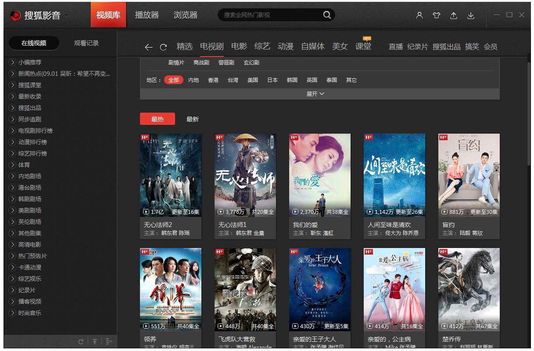Refresh page with the circular arrow icon
Viewport: 534px width, 351px height.
163,47
